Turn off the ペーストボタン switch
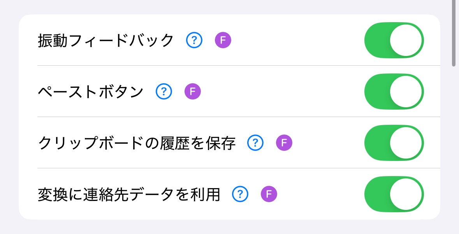The width and height of the screenshot is (459, 234). 394,91
